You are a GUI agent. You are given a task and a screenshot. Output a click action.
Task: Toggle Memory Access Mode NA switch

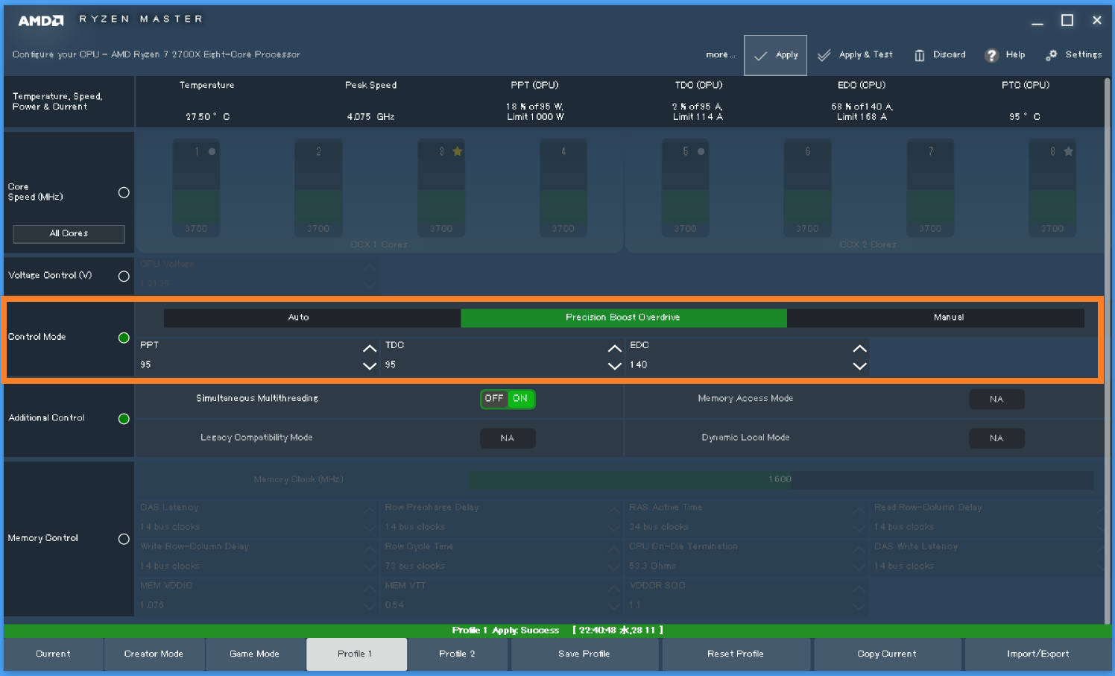996,399
